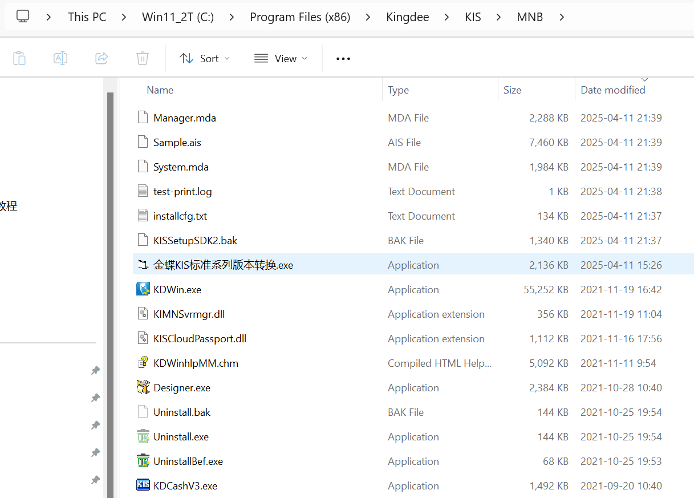Sort by the Size column header
This screenshot has height=498, width=694.
512,90
